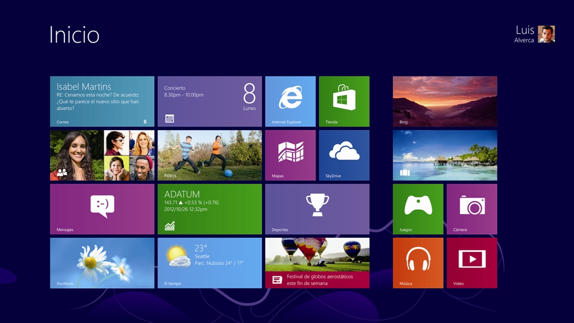Screen dimensions: 574x323
Task: Open the Bing sunset landscape tile
Action: [x=445, y=101]
